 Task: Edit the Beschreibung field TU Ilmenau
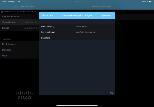point(81,26)
